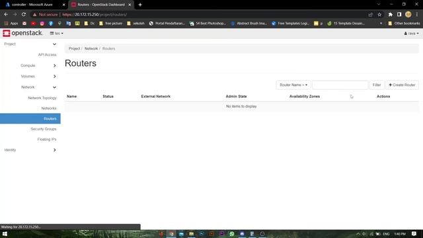Click Network breadcrumb link
The image size is (423, 238).
coord(91,48)
